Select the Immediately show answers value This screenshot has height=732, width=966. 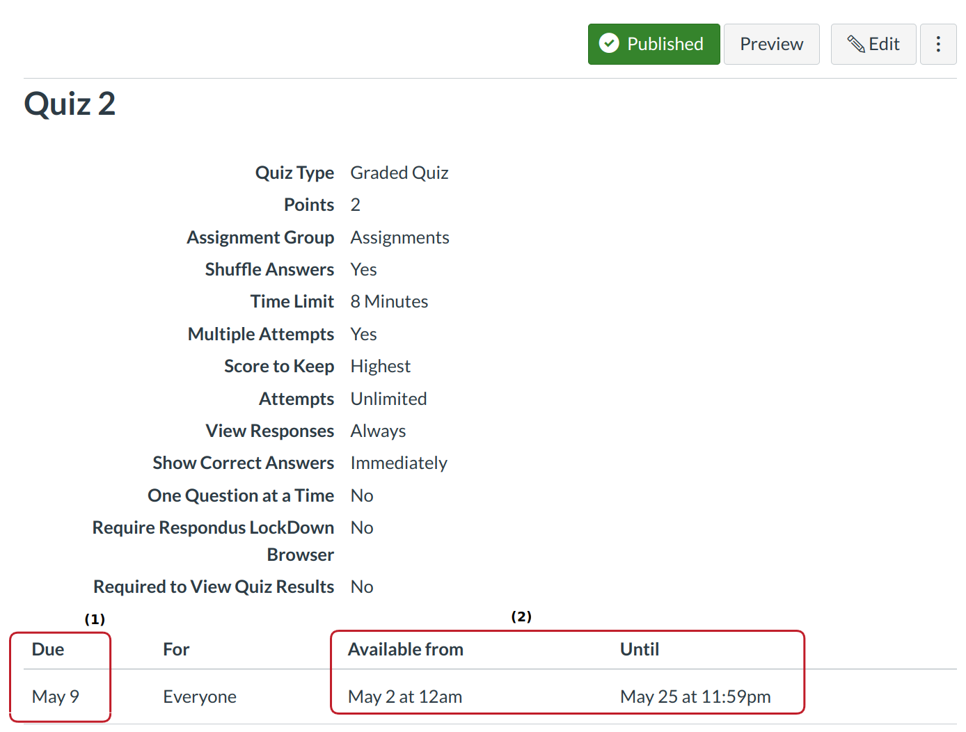398,463
